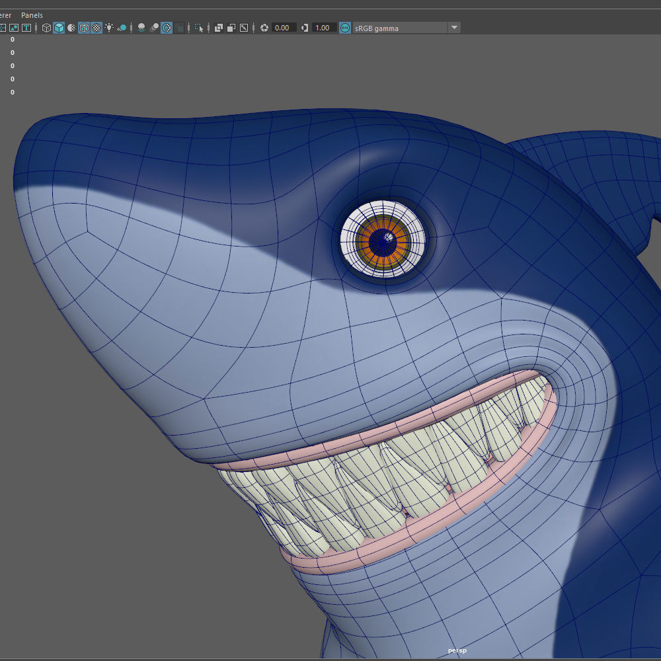Toggle use default material
The width and height of the screenshot is (661, 661).
(71, 28)
